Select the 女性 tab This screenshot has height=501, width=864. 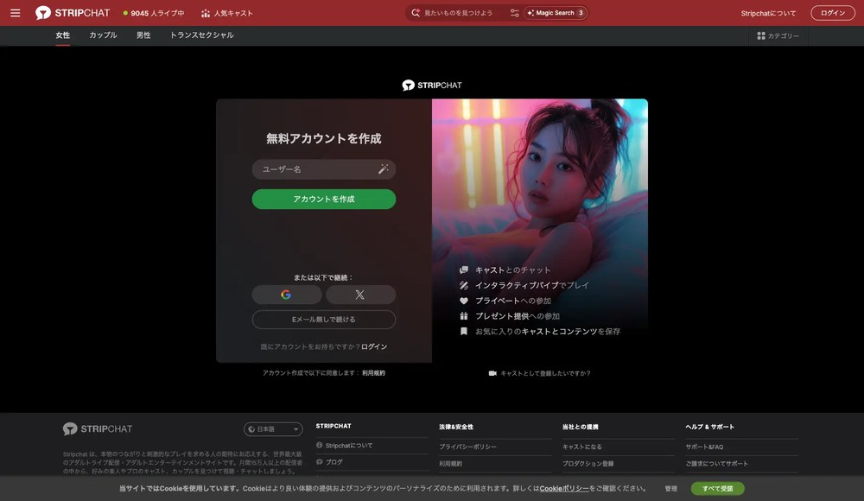click(63, 35)
